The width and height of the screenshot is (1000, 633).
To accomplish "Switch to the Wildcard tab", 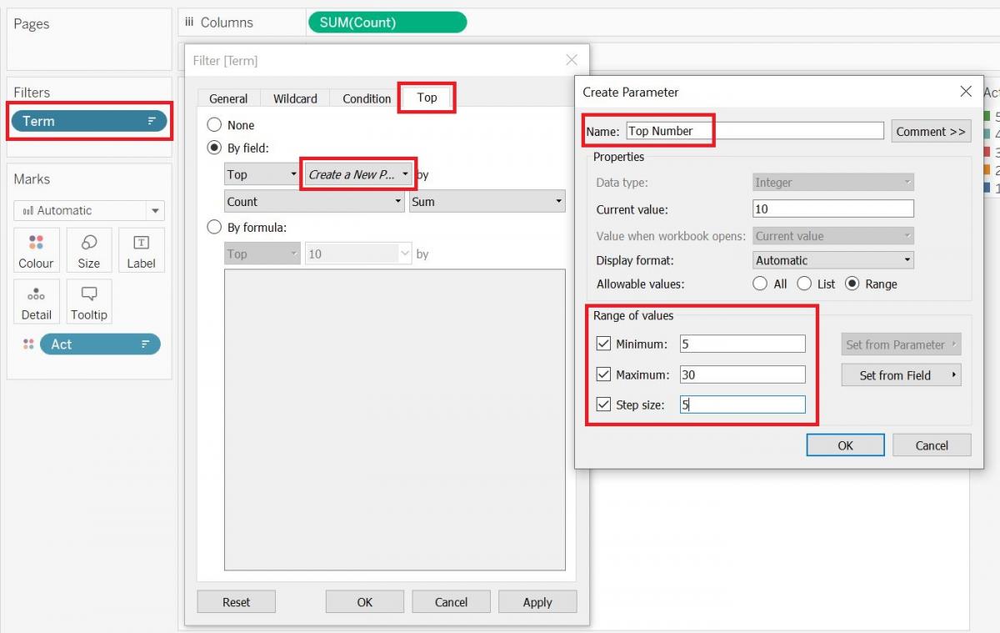I will pyautogui.click(x=295, y=98).
